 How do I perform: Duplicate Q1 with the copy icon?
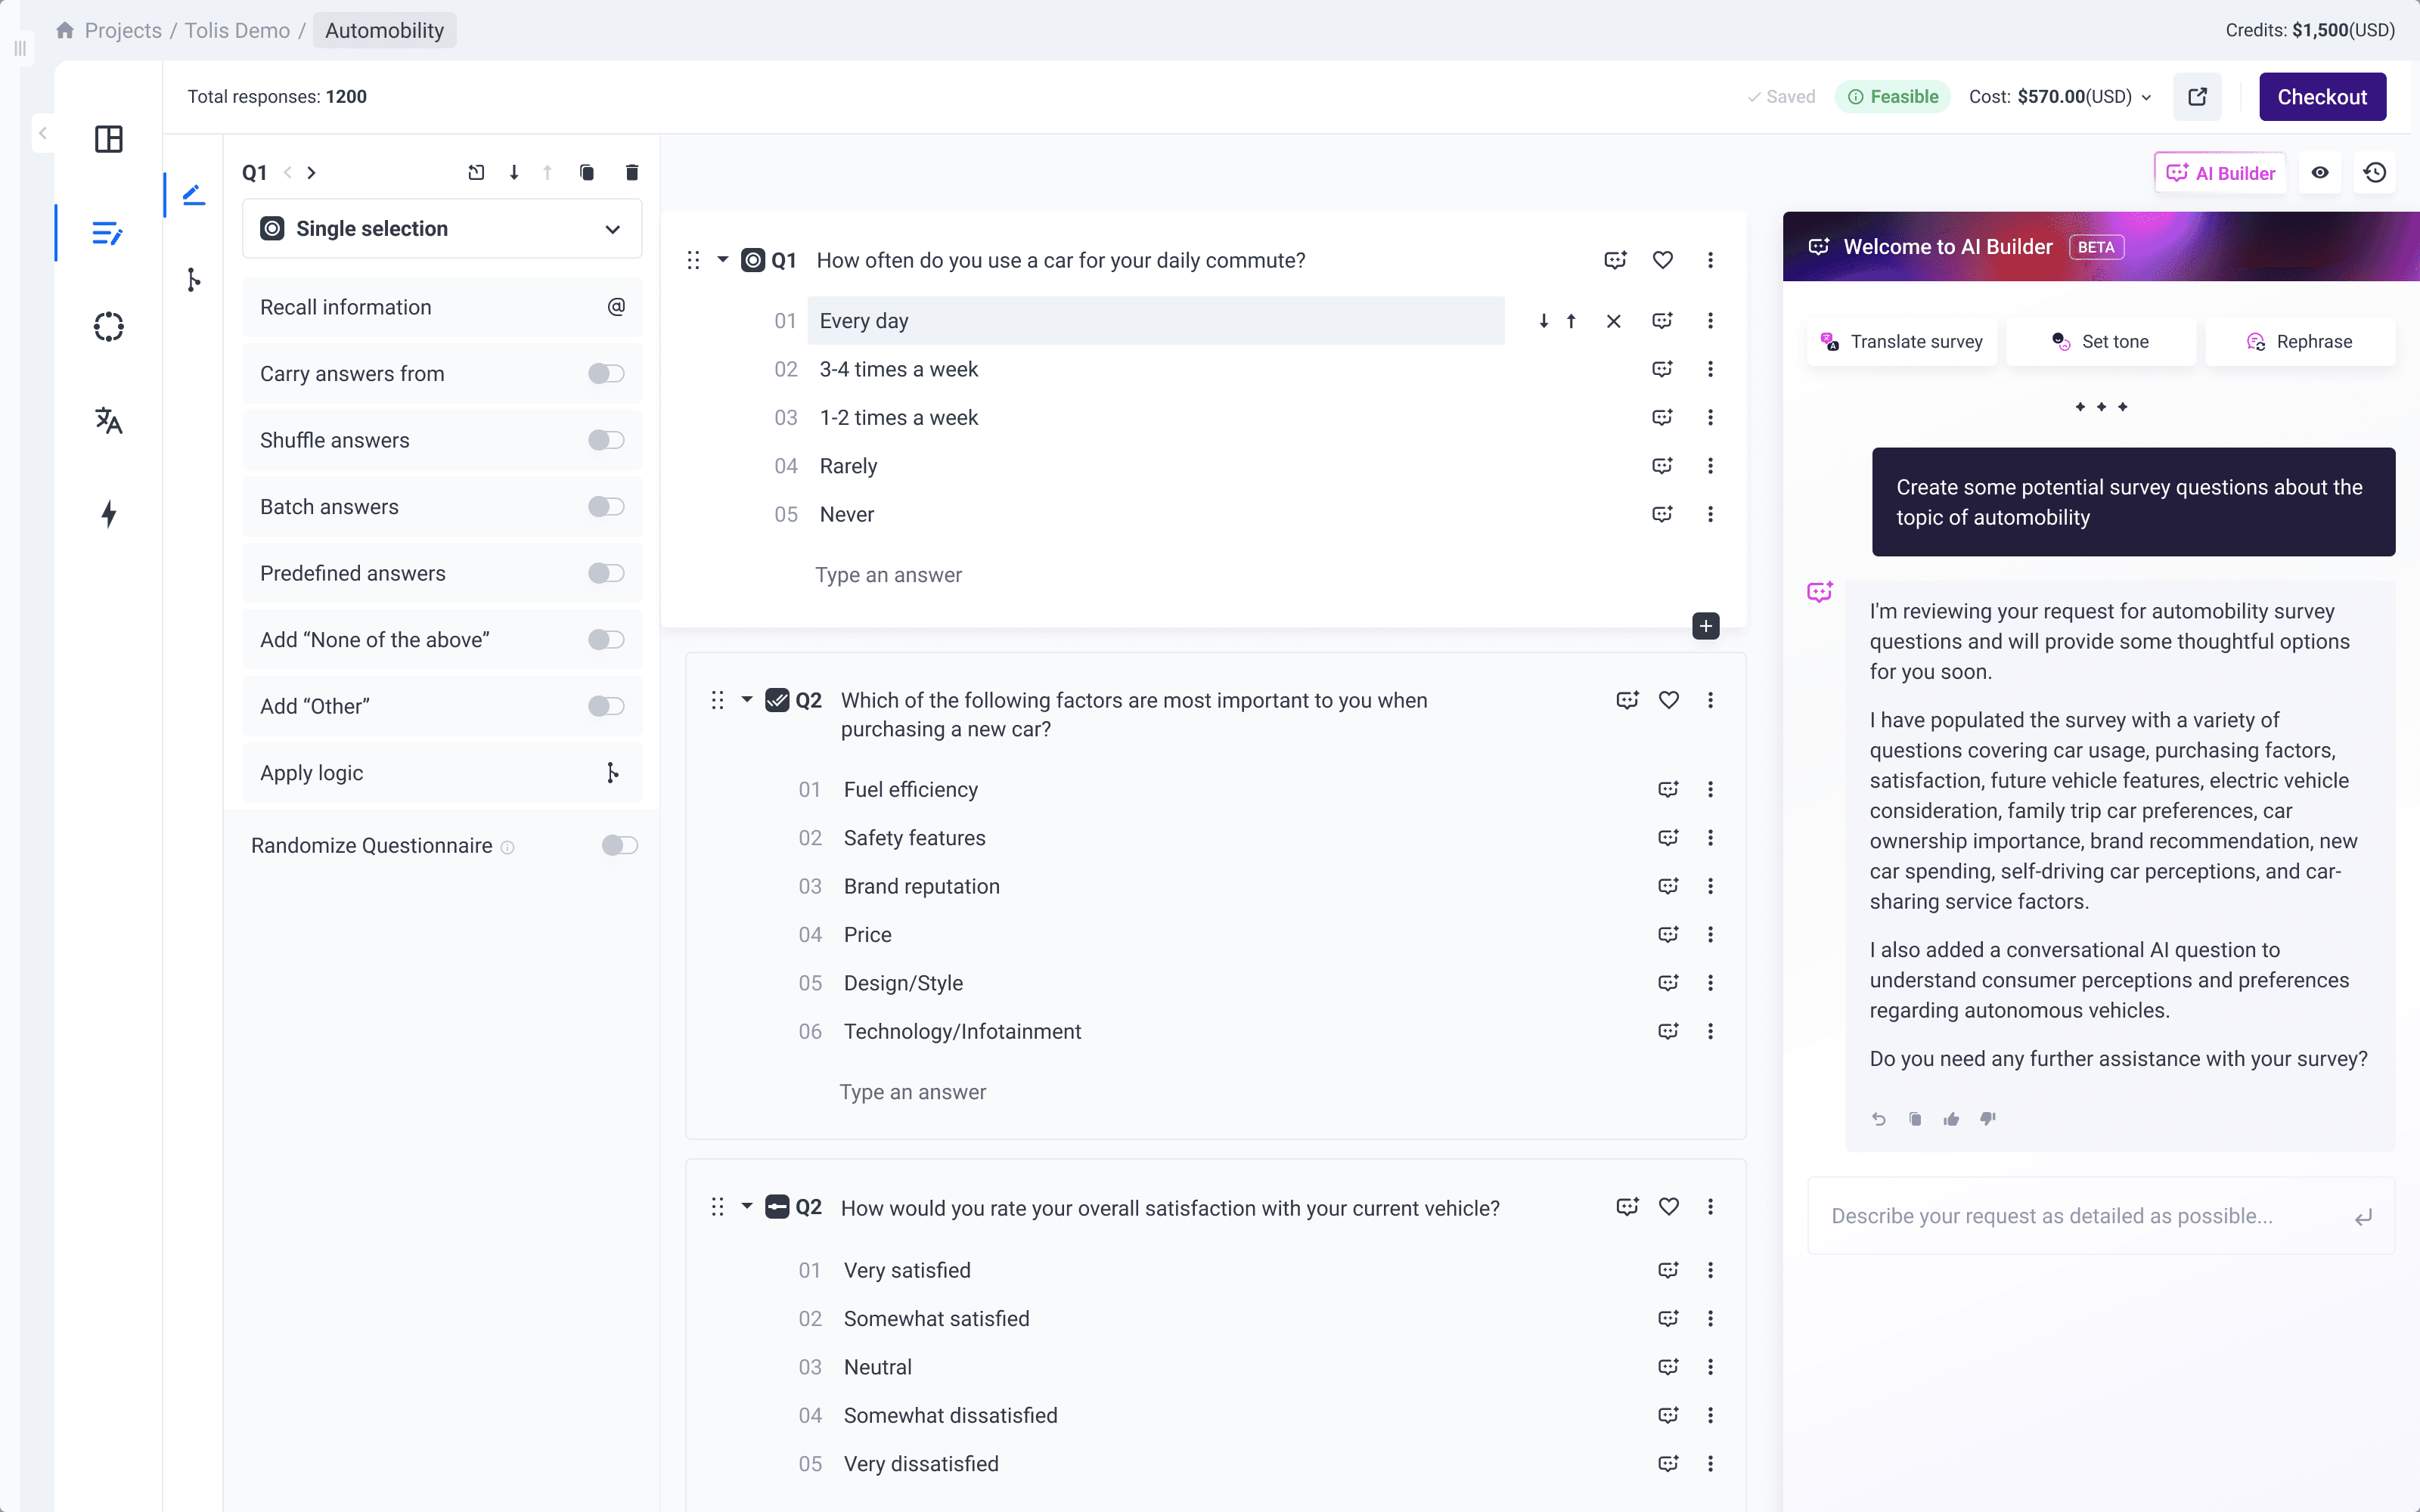tap(587, 172)
